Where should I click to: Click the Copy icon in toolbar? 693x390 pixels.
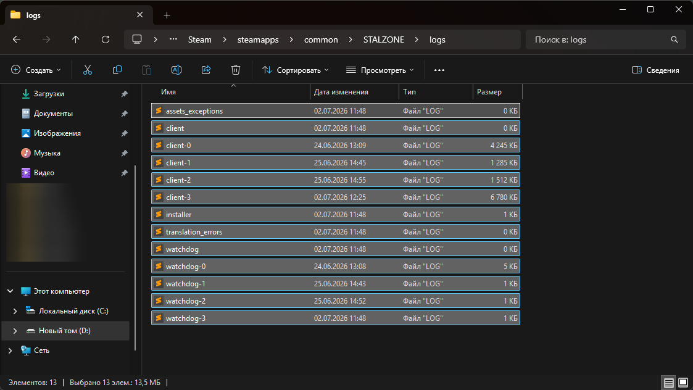[x=117, y=70]
